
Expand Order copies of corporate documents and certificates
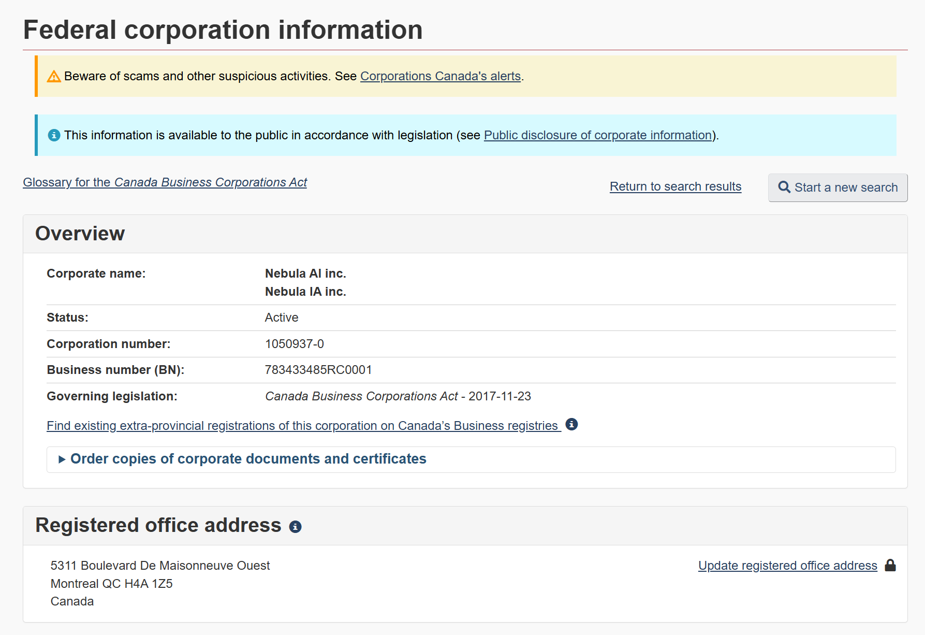pyautogui.click(x=471, y=459)
